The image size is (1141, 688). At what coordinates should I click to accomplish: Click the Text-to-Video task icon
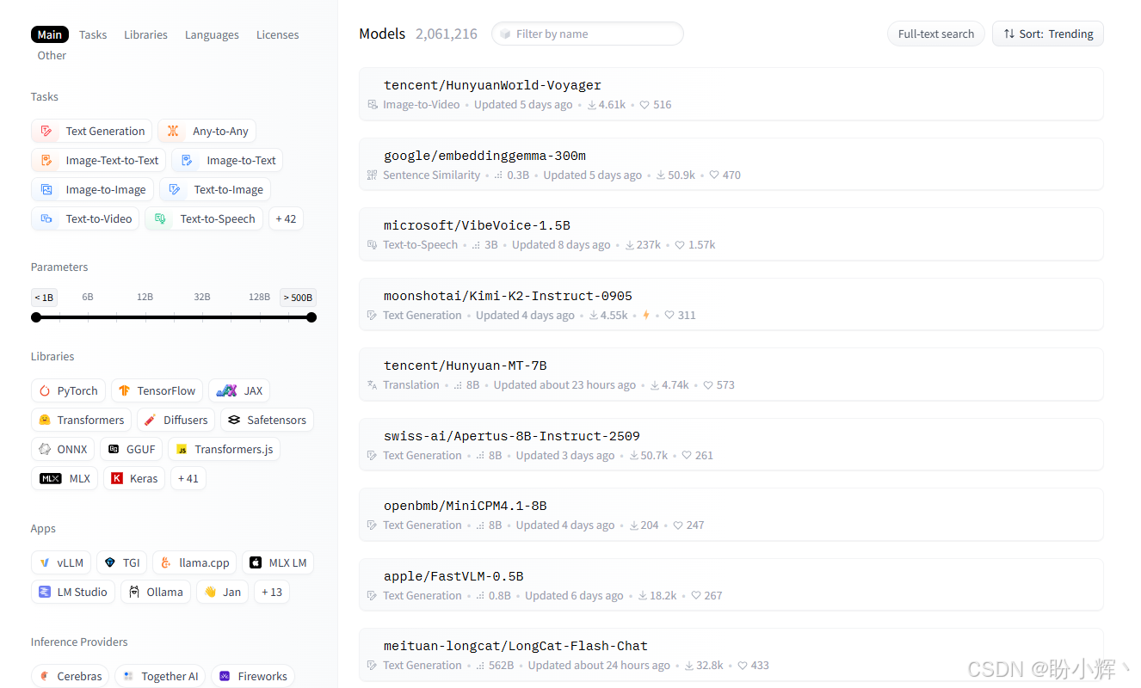click(46, 219)
